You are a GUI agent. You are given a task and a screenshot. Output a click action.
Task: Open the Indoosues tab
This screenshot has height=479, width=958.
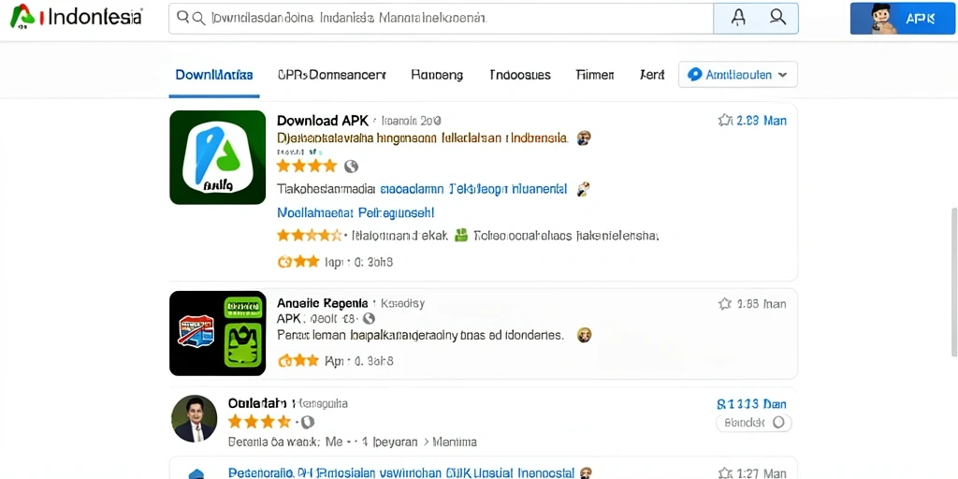pyautogui.click(x=520, y=75)
